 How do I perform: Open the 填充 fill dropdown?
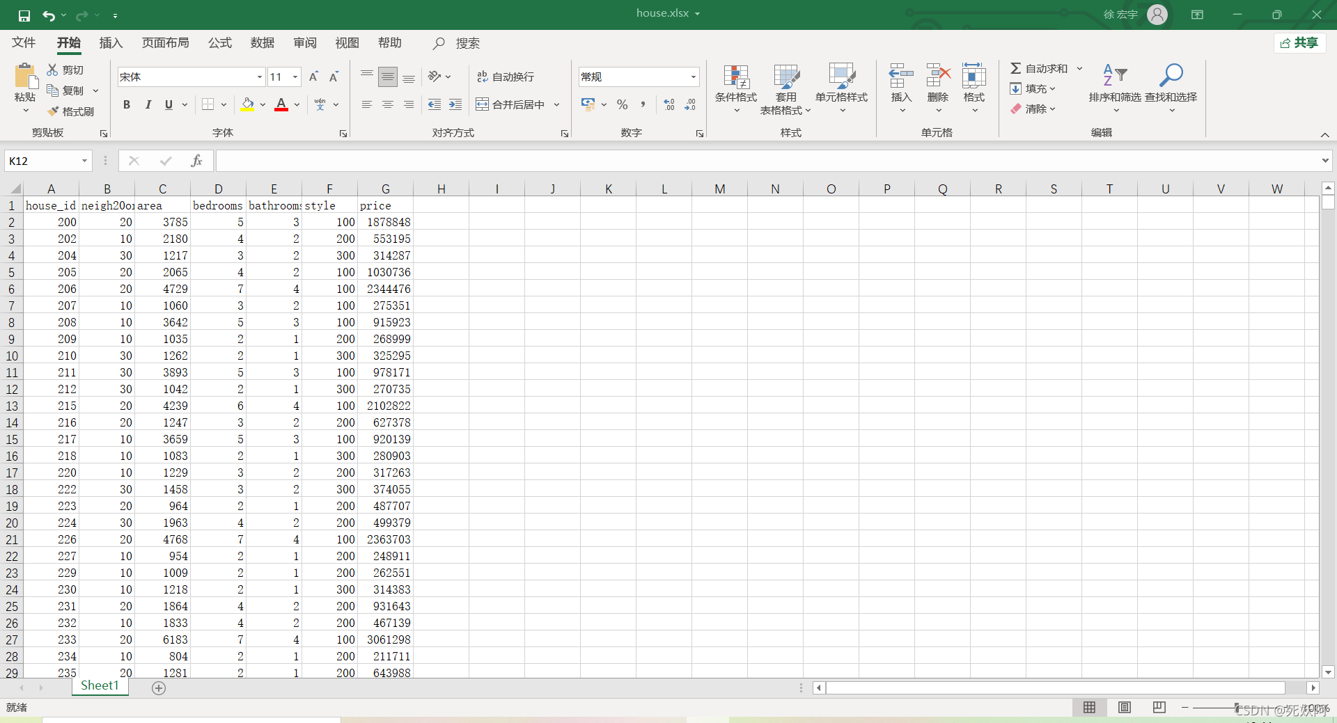pyautogui.click(x=1033, y=88)
